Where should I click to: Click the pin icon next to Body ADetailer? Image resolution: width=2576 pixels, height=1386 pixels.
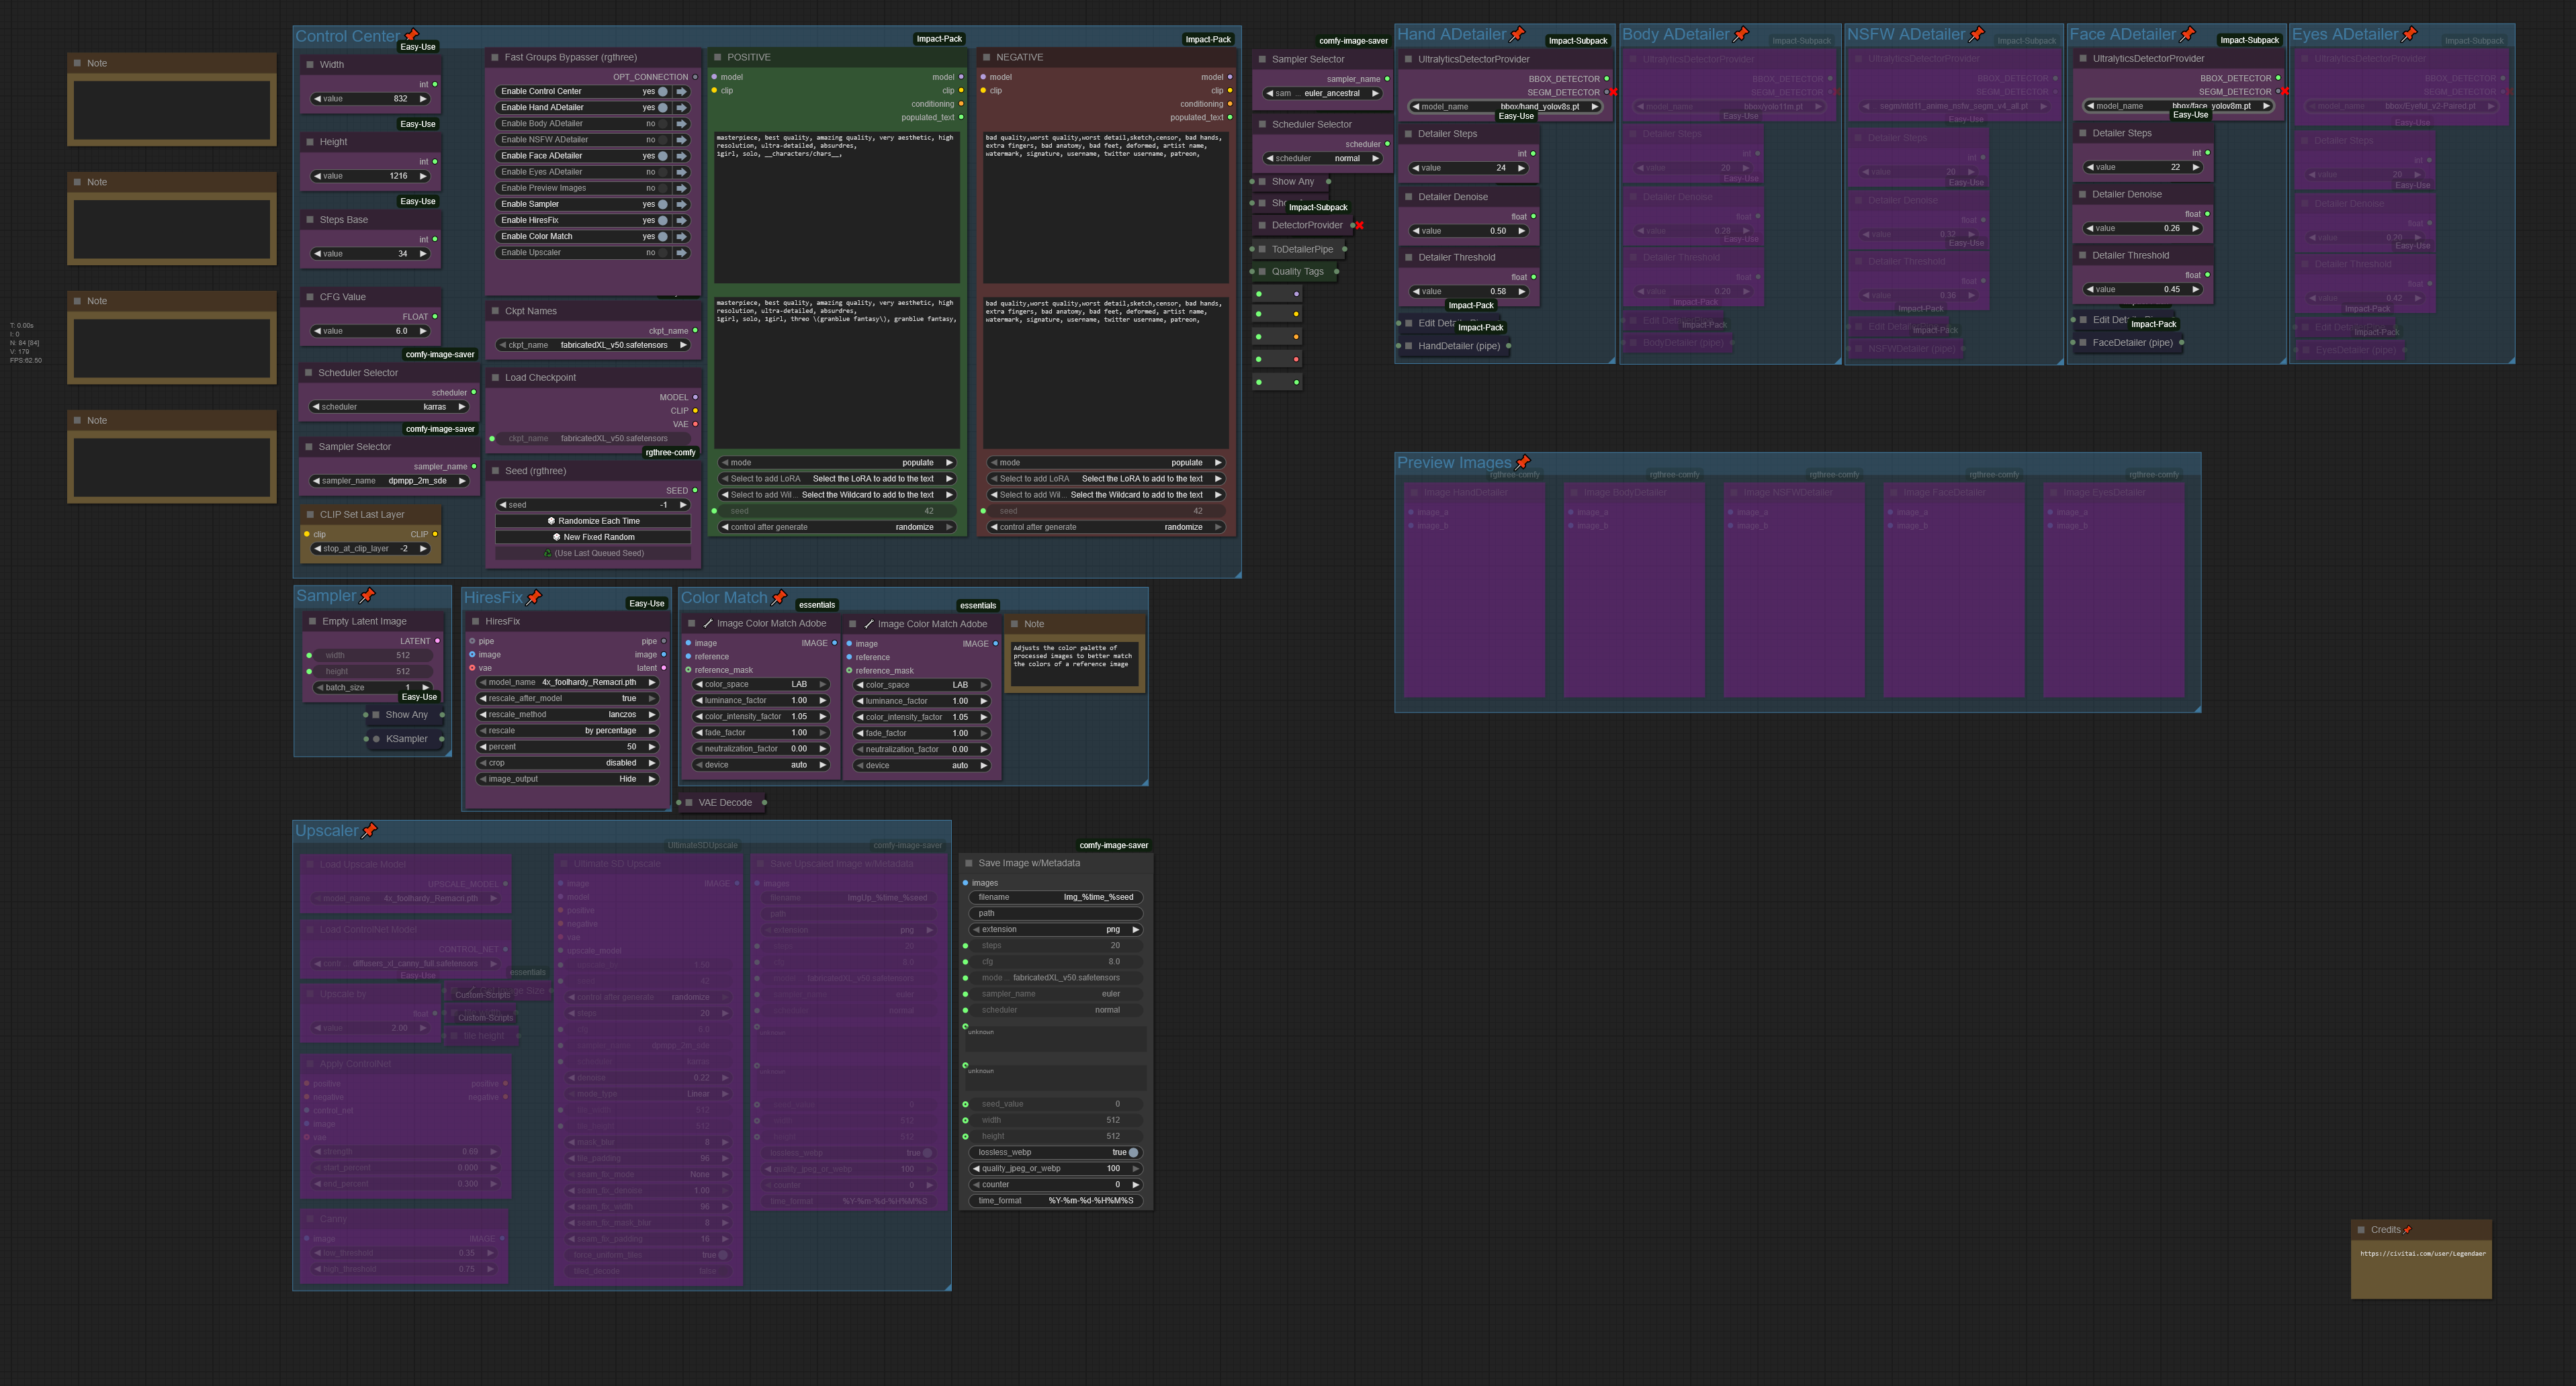(x=1741, y=34)
